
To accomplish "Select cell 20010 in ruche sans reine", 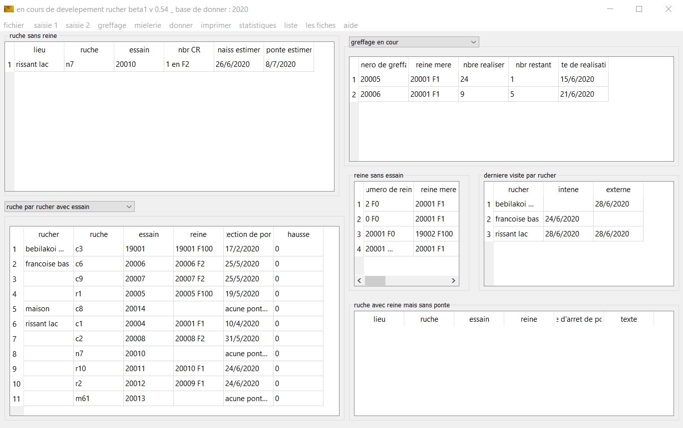I will [x=139, y=64].
